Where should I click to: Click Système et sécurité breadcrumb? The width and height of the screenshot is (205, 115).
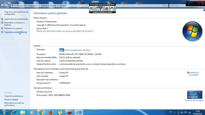click(48, 6)
